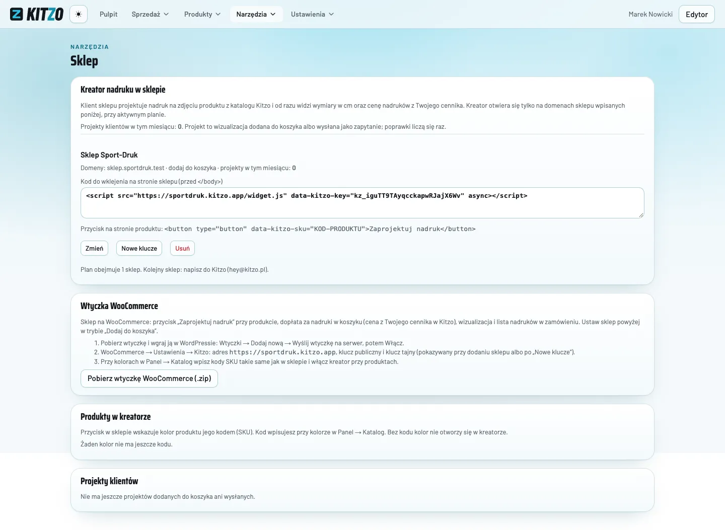The height and width of the screenshot is (530, 725).
Task: Click the NARZĘDZIA breadcrumb label
Action: (x=90, y=47)
